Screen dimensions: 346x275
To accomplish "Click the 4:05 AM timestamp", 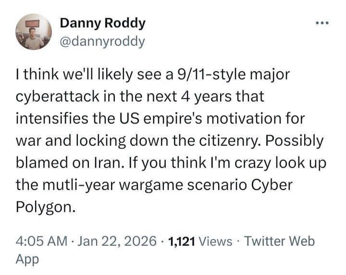I will click(x=42, y=240).
